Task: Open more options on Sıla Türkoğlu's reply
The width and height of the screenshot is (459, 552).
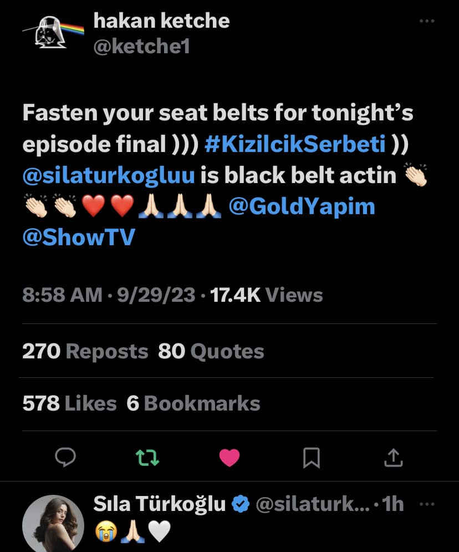Action: coord(426,504)
